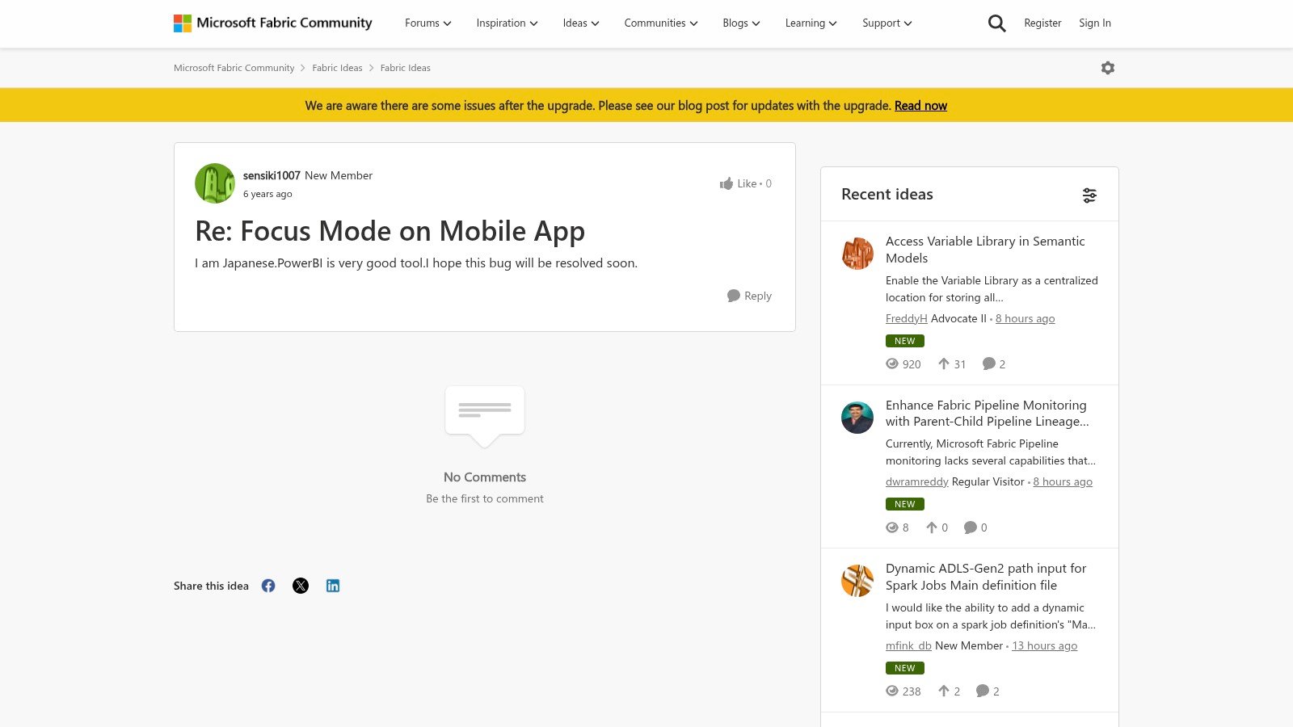
Task: Open the search magnifier icon
Action: pyautogui.click(x=997, y=23)
